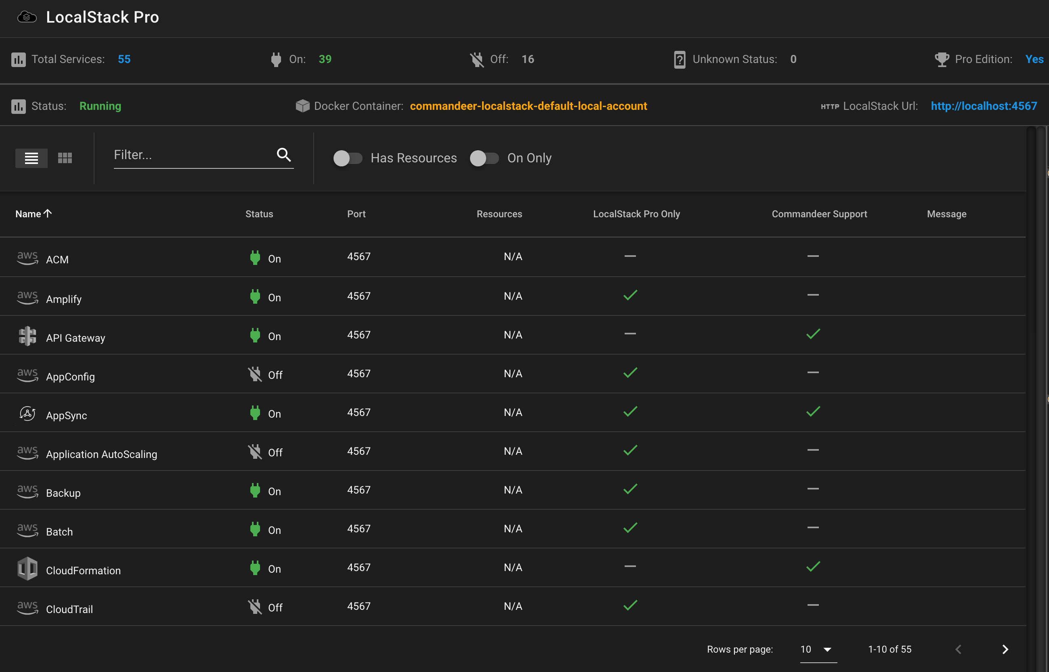Click the Pro Edition trophy icon
The image size is (1049, 672).
(x=942, y=59)
